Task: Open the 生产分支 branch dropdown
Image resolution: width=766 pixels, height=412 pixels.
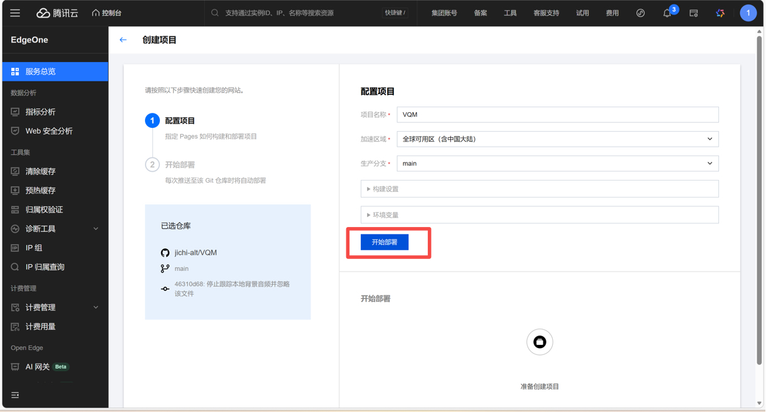Action: pos(557,164)
